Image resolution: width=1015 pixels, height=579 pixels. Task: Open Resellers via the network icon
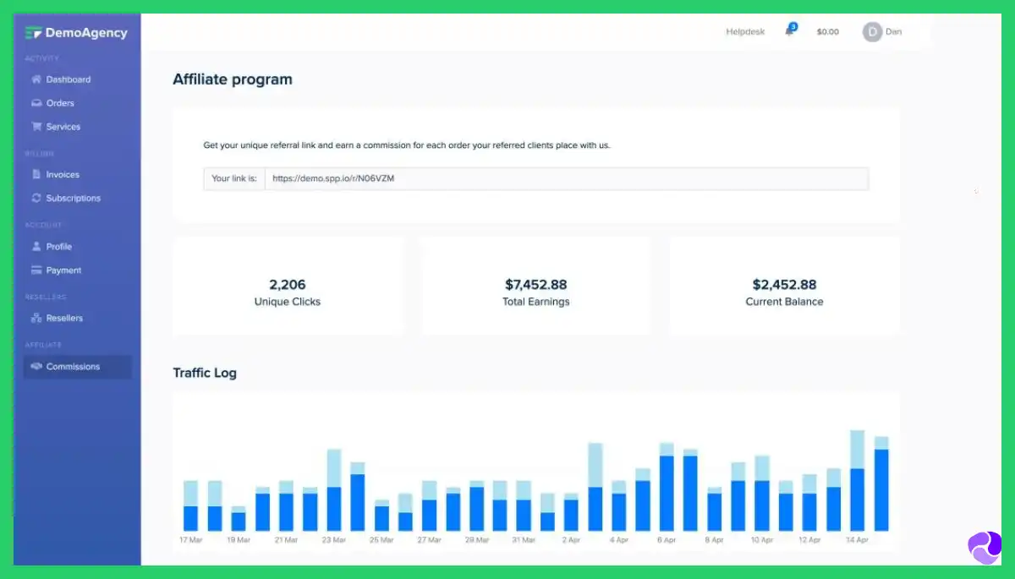coord(36,318)
